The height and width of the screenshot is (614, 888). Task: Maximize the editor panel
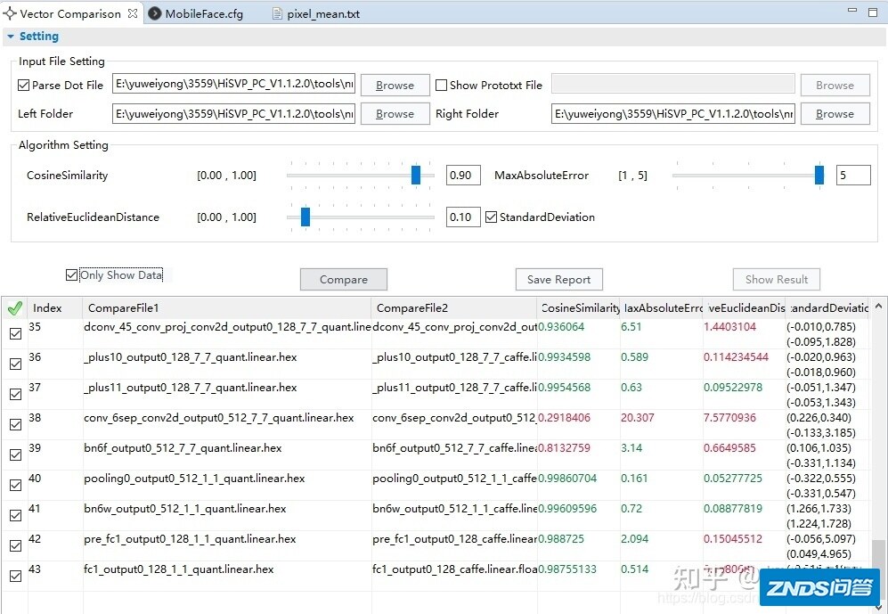click(x=873, y=12)
